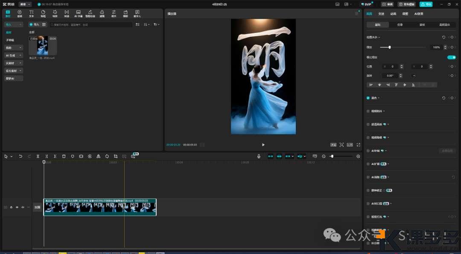Click the crop icon in timeline toolbar

pyautogui.click(x=116, y=156)
